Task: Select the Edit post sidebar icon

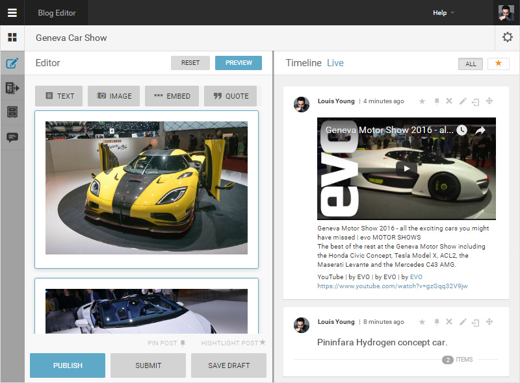Action: click(12, 64)
